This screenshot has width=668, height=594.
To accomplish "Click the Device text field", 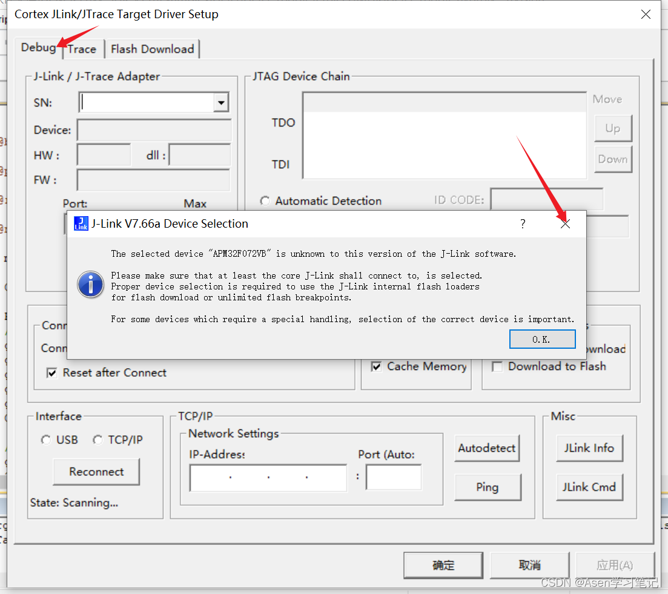I will pos(154,130).
